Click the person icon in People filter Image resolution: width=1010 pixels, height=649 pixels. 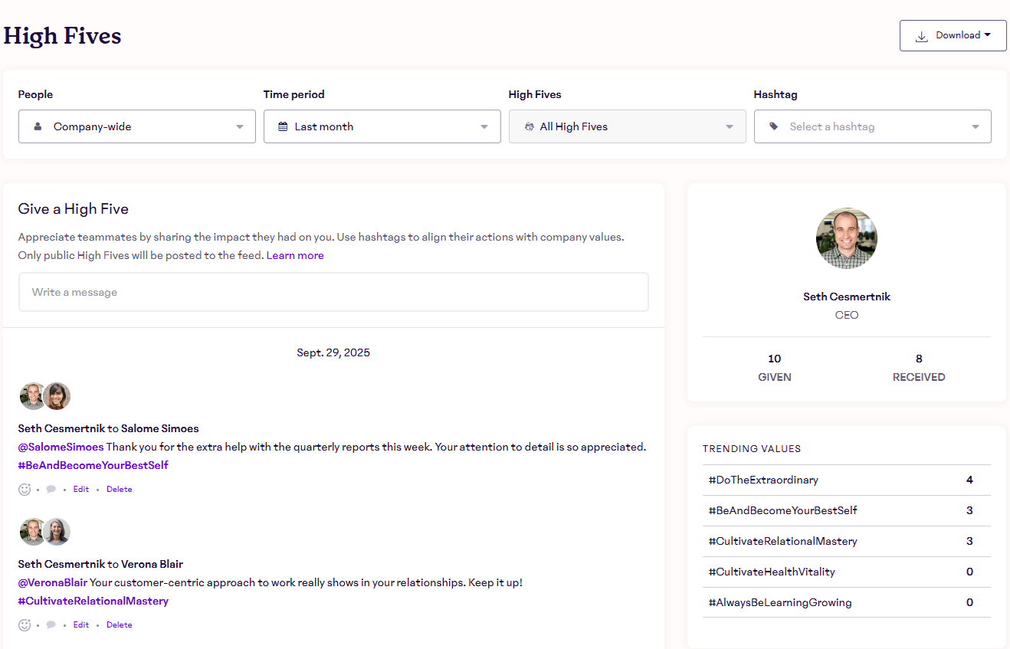[x=38, y=126]
